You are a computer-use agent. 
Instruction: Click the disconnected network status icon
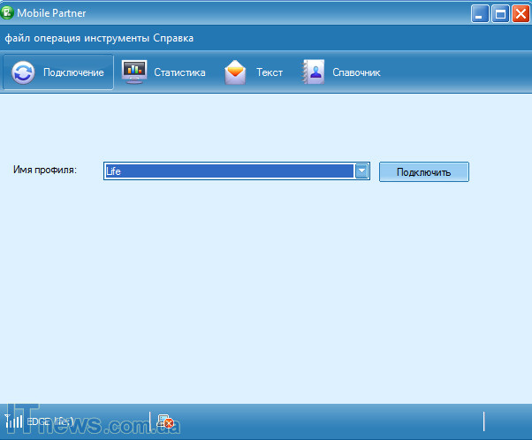pyautogui.click(x=164, y=421)
